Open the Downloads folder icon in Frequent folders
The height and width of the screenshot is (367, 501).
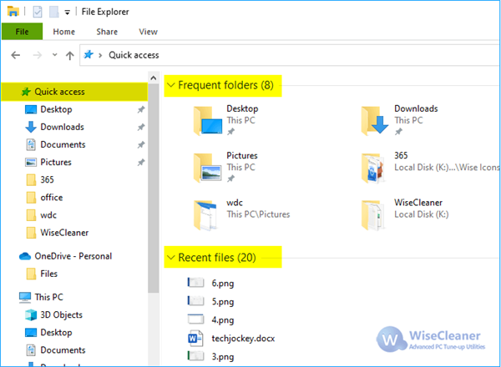pyautogui.click(x=377, y=119)
